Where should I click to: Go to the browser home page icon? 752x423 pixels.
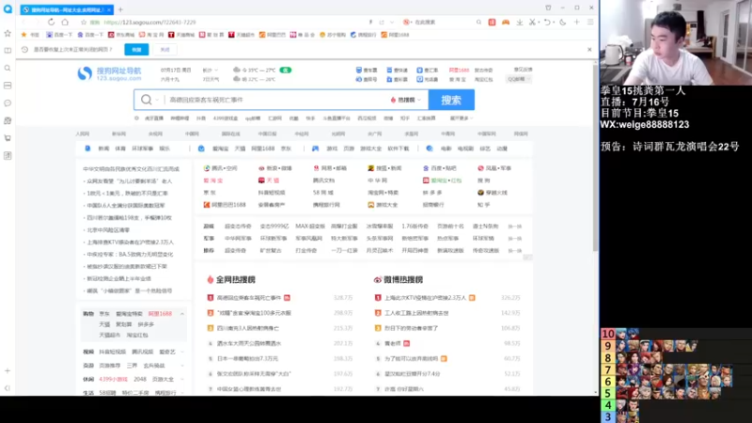click(x=65, y=22)
